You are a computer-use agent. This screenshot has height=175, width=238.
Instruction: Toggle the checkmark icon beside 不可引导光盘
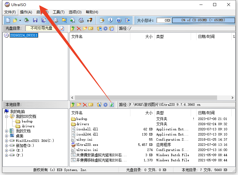coord(62,29)
